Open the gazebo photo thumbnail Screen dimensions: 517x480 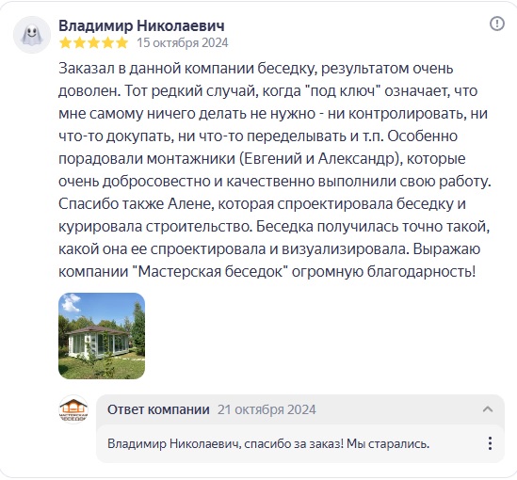(102, 336)
